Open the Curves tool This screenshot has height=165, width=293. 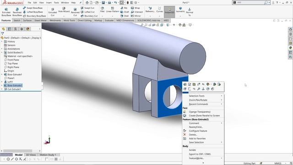click(x=159, y=10)
